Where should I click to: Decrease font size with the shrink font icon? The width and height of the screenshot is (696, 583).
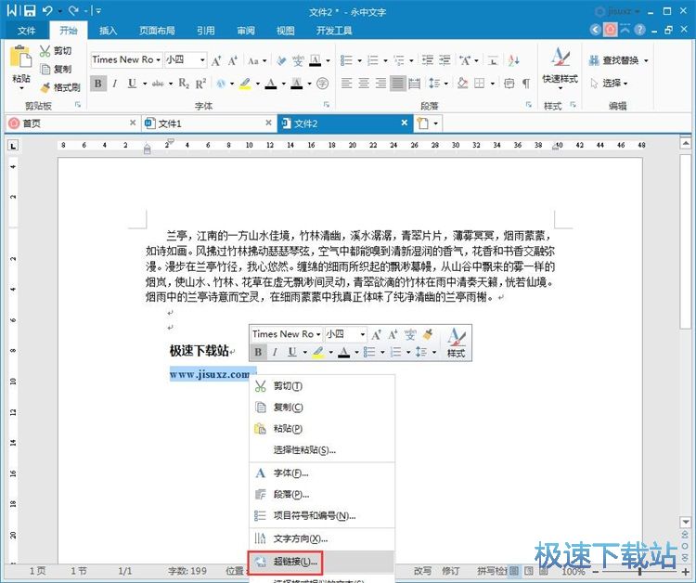point(233,60)
